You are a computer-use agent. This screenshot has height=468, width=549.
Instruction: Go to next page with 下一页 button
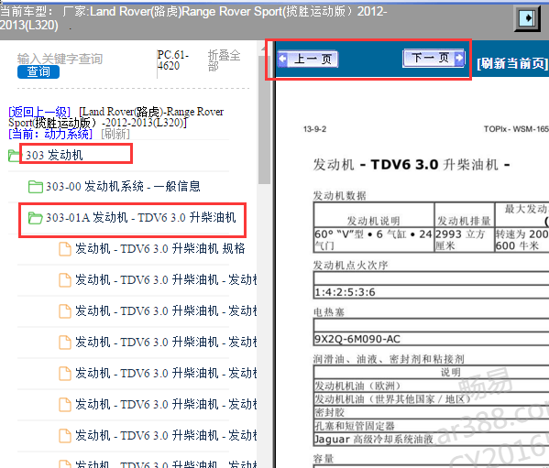pos(434,58)
